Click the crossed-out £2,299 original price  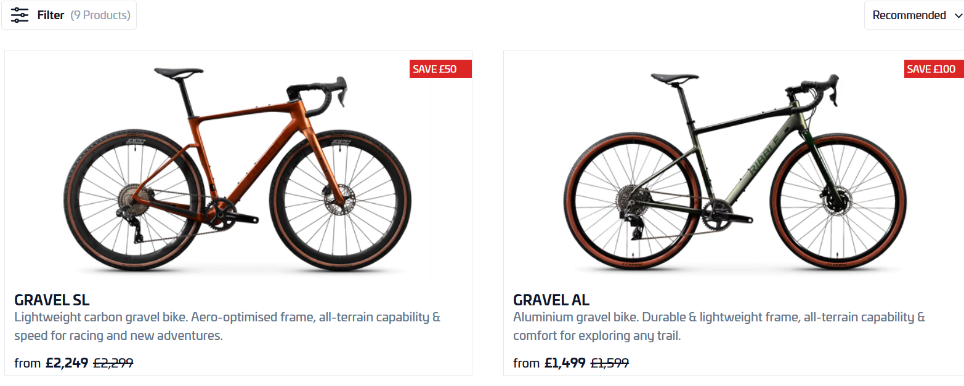[x=113, y=363]
